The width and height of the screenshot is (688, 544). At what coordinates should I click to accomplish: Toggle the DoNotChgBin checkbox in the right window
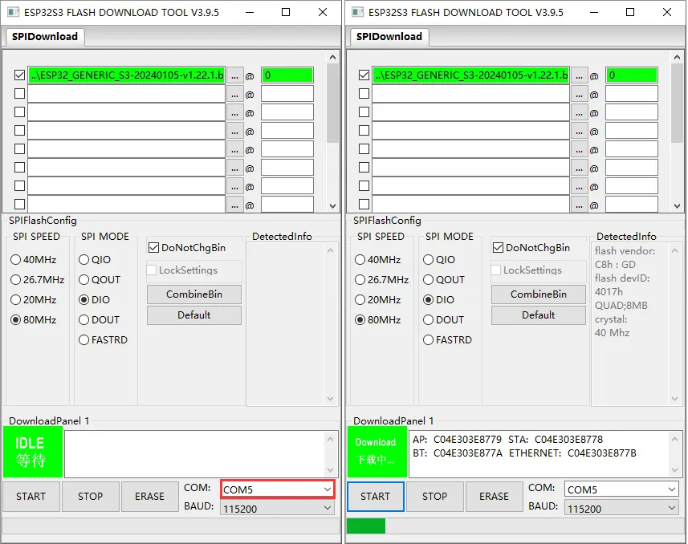498,248
